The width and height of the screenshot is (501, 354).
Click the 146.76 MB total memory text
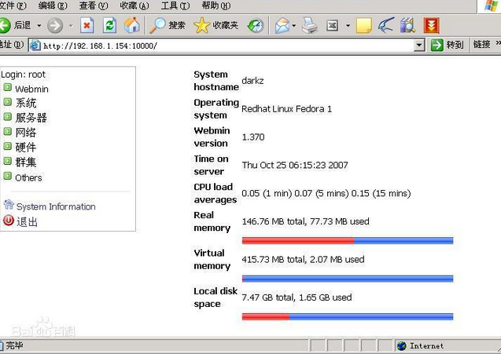coord(305,221)
